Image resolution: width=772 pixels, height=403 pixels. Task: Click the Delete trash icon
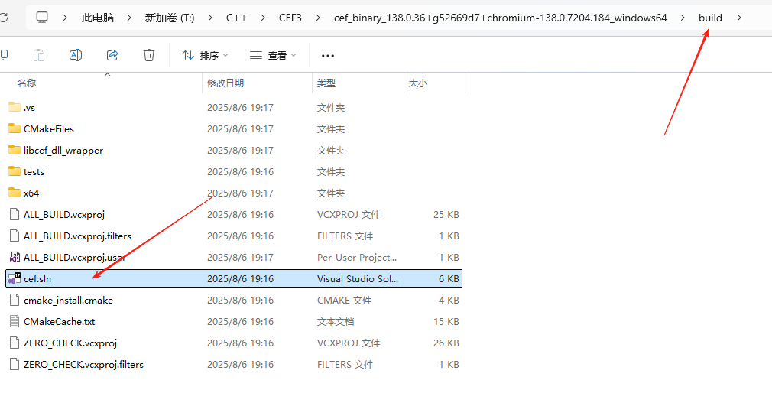(149, 55)
